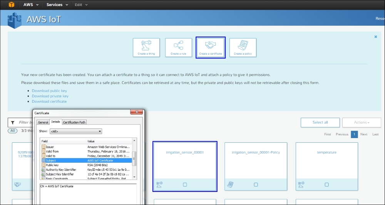Select the Subject row
The width and height of the screenshot is (385, 205).
point(86,160)
